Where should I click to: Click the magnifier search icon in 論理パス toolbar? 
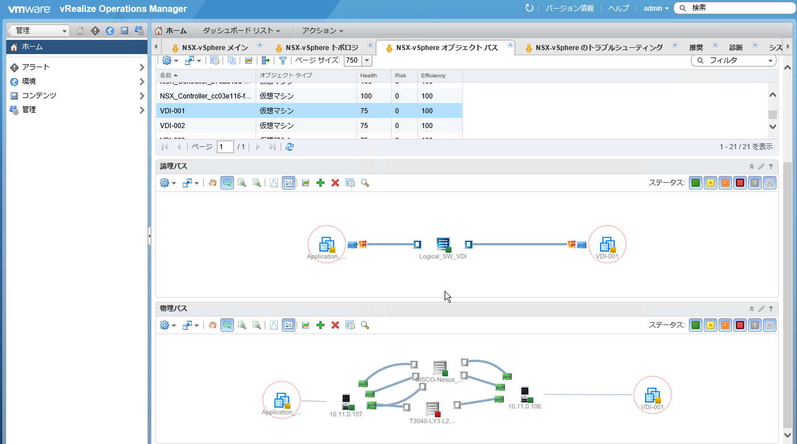(365, 183)
